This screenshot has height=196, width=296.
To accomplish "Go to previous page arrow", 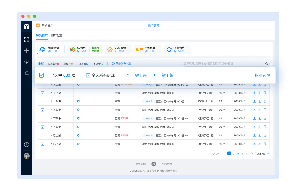I will click(224, 154).
